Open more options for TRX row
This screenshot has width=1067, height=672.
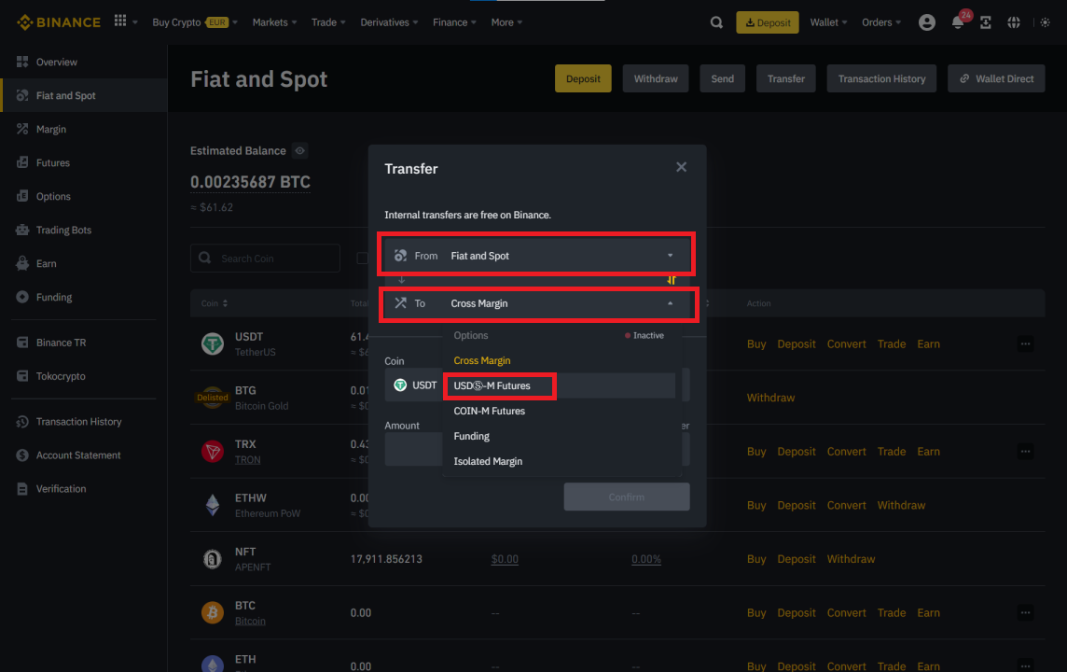click(x=1025, y=452)
